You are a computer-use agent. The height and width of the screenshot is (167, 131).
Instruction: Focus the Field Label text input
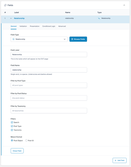pos(49,54)
